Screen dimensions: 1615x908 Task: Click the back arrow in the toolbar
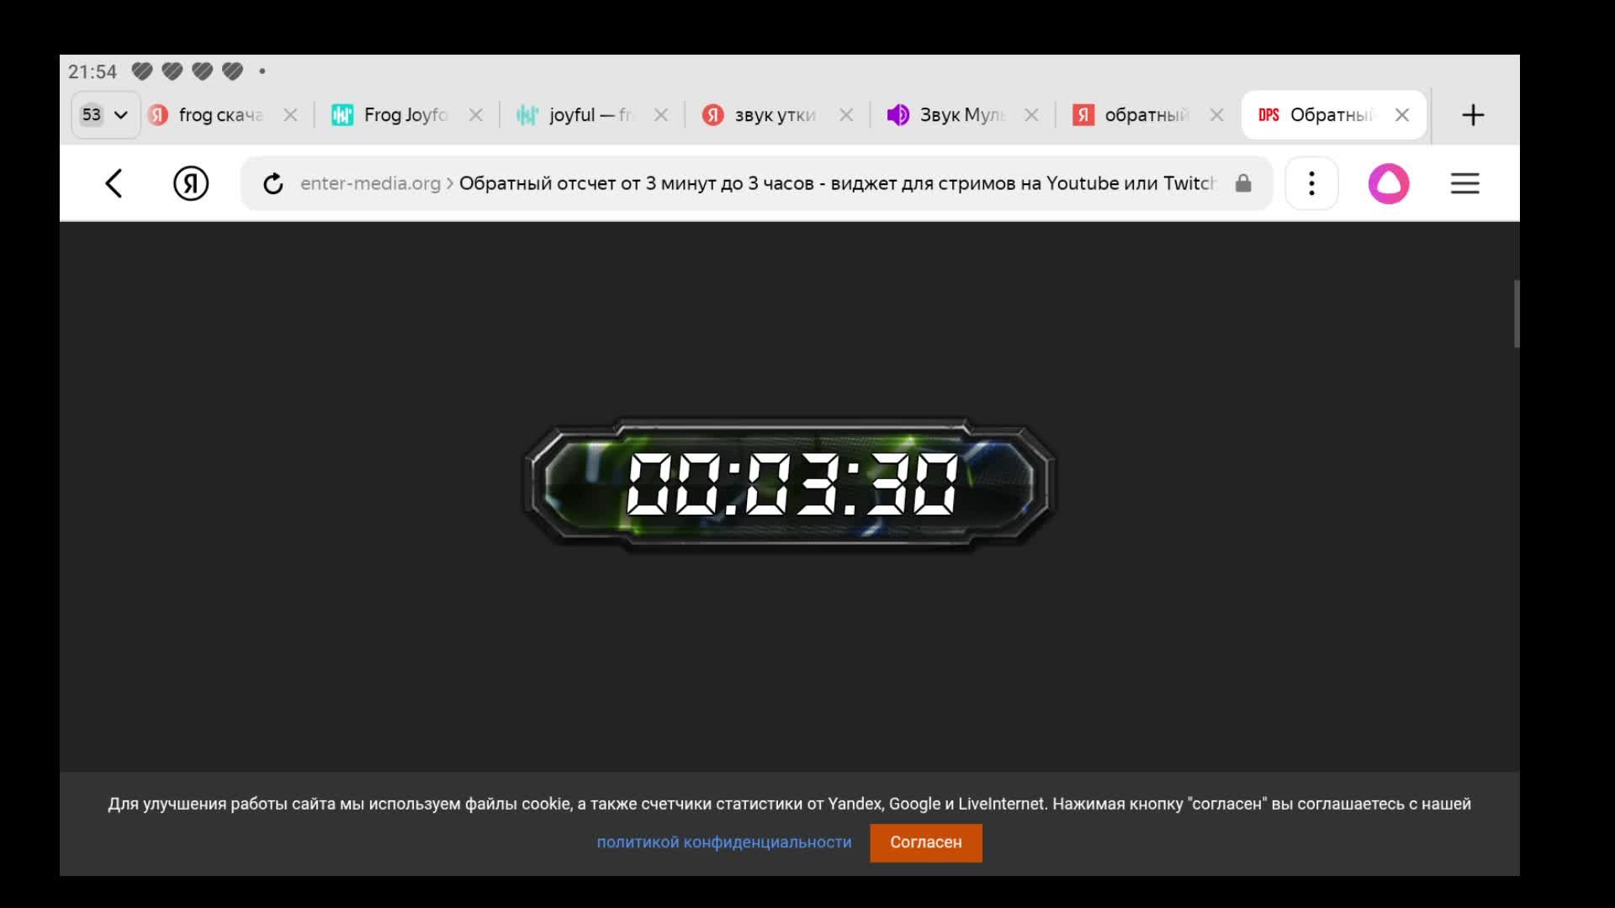click(114, 183)
